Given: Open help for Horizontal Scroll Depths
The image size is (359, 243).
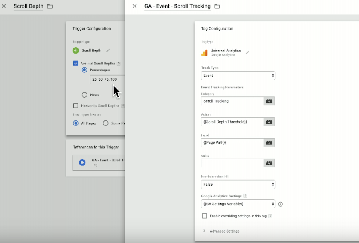Looking at the screenshot, I should click(123, 106).
